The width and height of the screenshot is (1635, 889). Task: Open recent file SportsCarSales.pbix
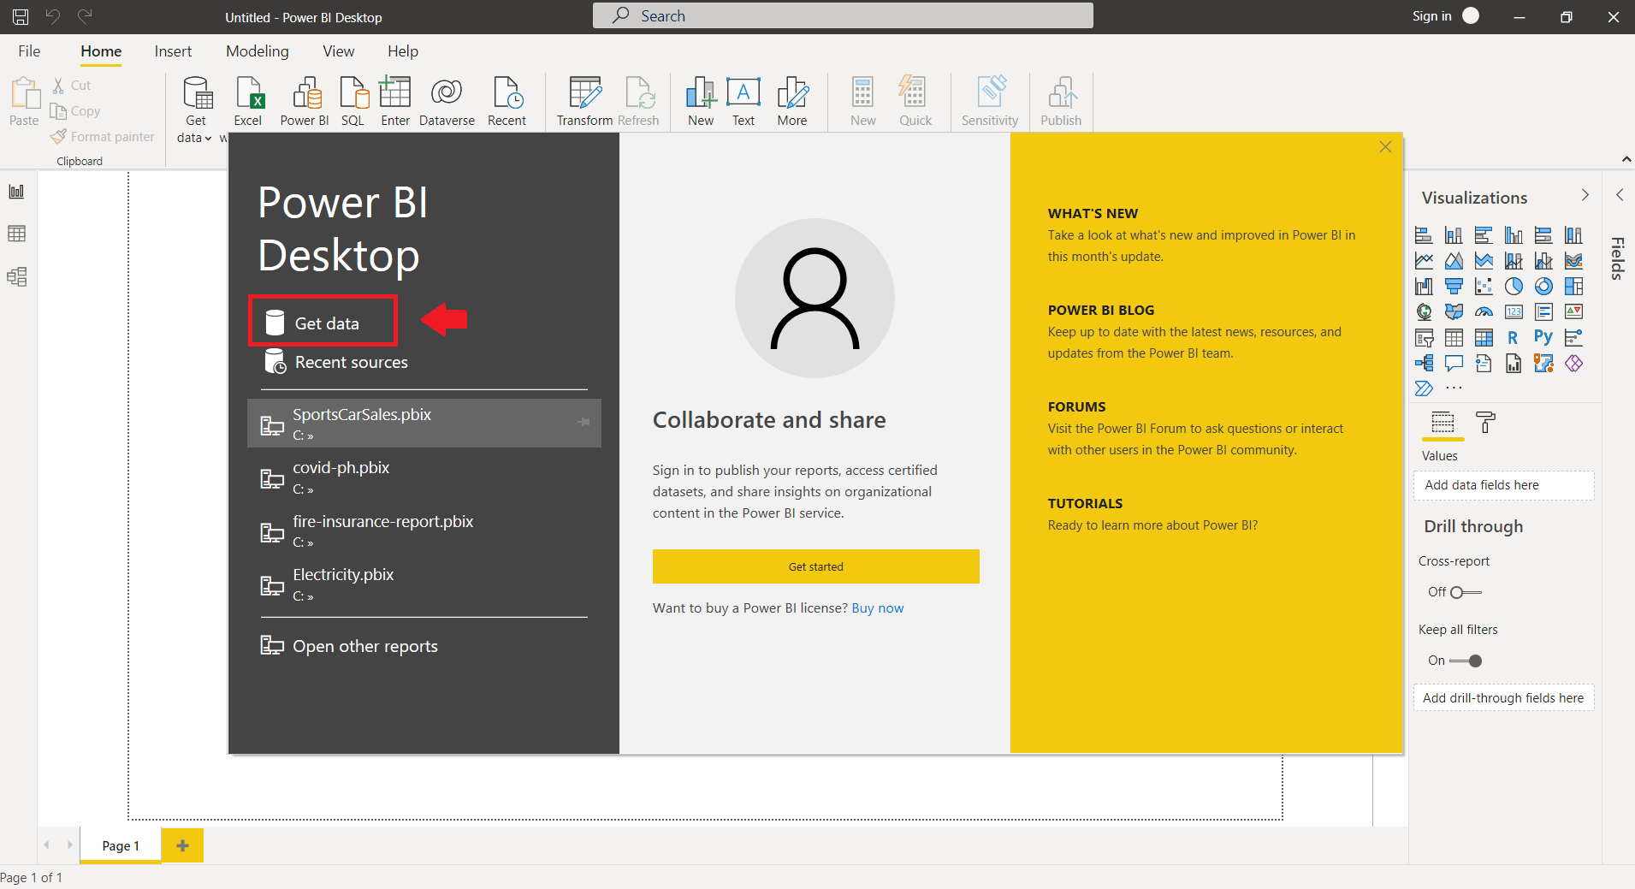click(x=424, y=423)
